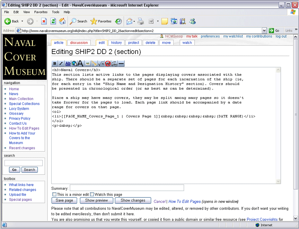299x229 pixels.
Task: Check 'This is a minor edit'
Action: [54, 195]
